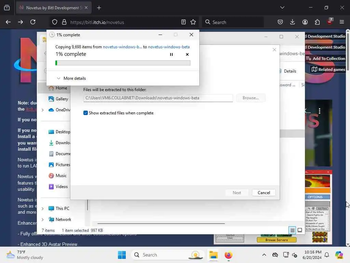350x263 pixels.
Task: Open destination link novetus-windows-beta
Action: (169, 47)
